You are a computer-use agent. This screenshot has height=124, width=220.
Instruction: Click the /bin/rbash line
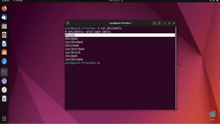click(72, 45)
